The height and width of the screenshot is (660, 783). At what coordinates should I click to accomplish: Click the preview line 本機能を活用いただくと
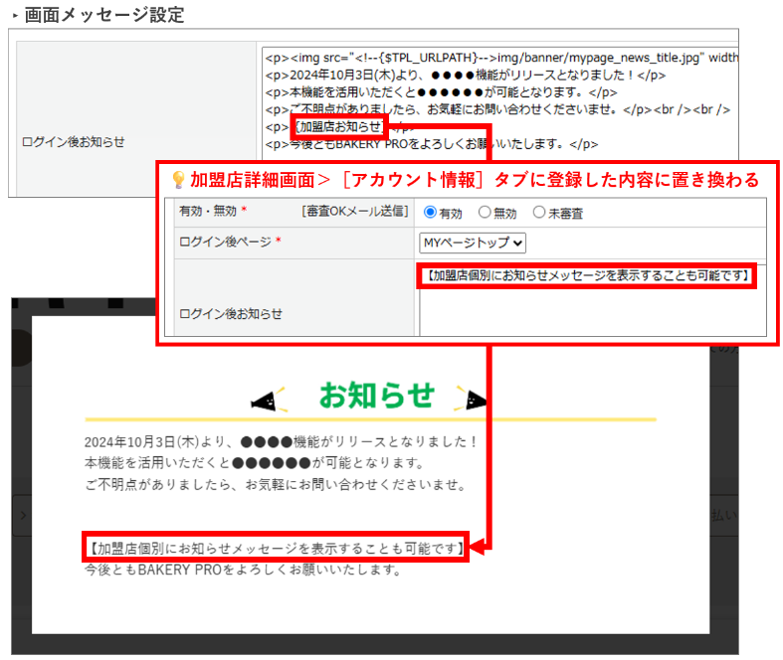pos(254,463)
